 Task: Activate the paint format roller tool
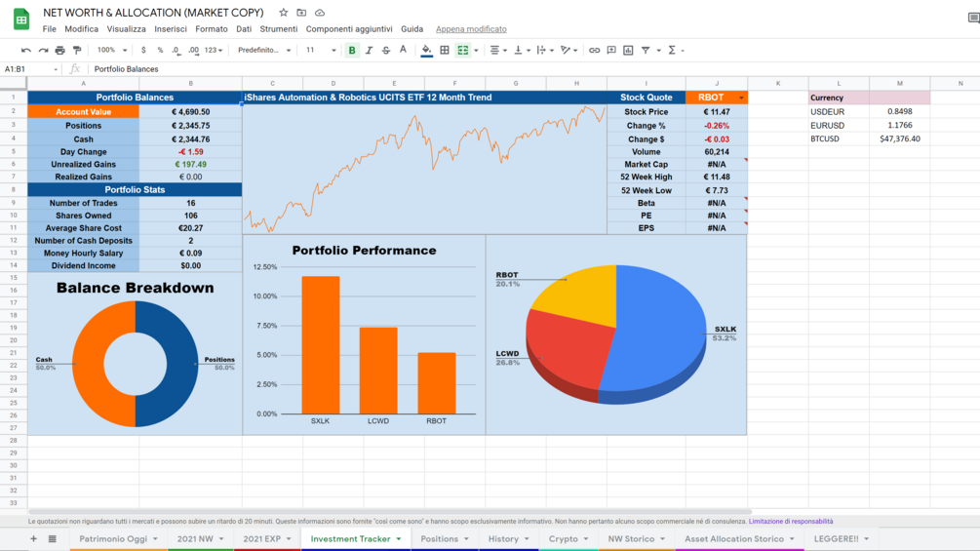[77, 50]
